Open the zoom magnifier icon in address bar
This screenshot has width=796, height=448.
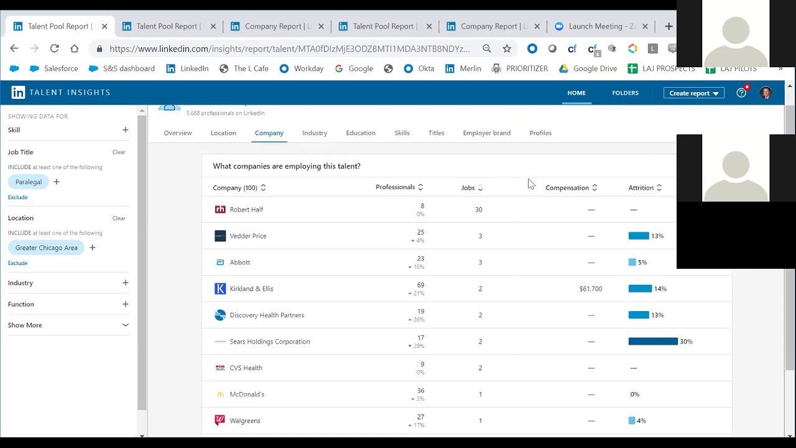(x=487, y=49)
